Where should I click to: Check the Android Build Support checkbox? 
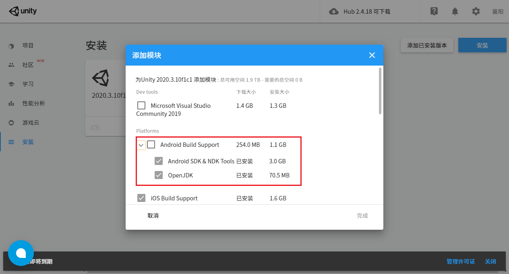(151, 144)
